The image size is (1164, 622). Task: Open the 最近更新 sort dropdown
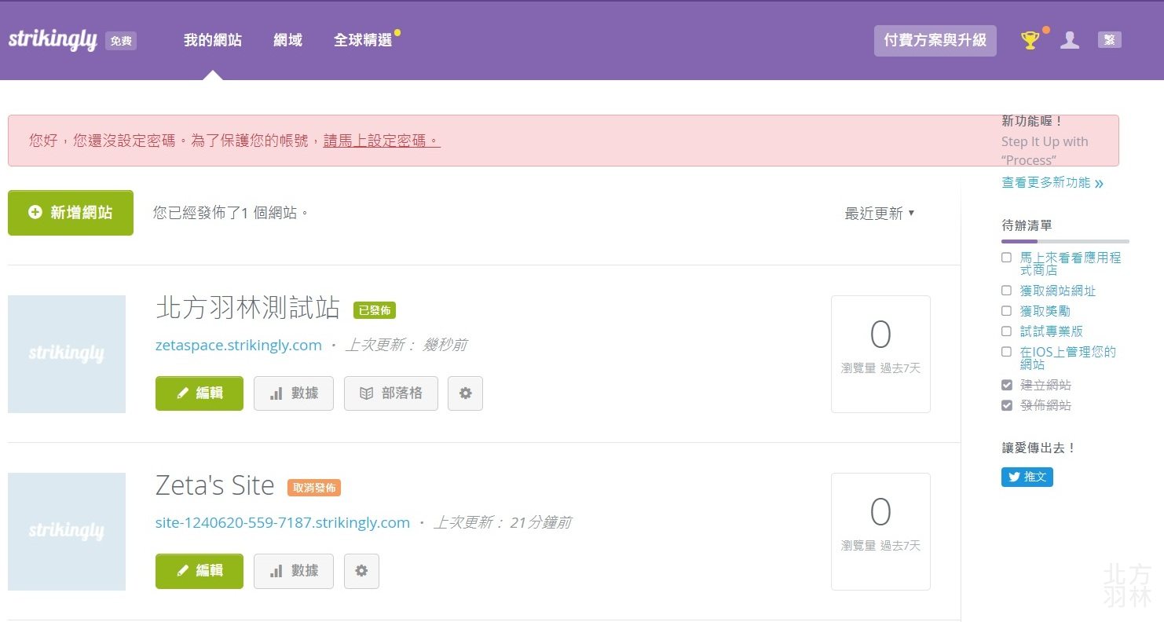pos(880,214)
